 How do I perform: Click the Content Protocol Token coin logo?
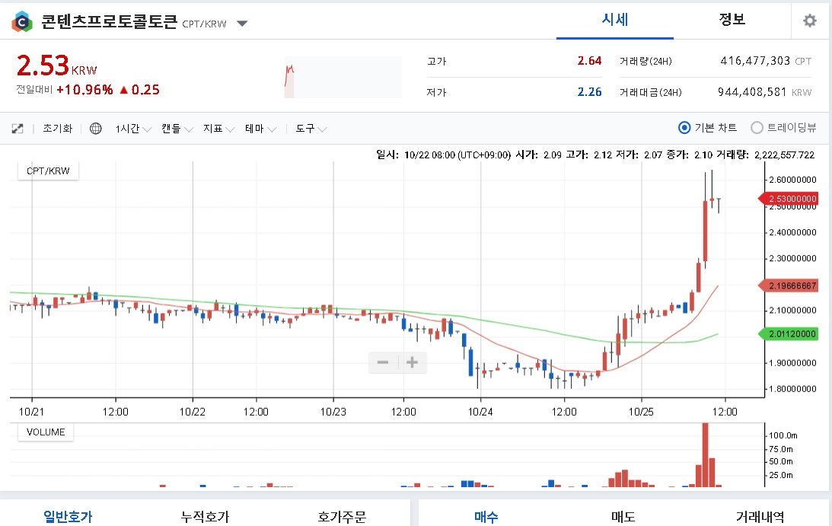22,22
